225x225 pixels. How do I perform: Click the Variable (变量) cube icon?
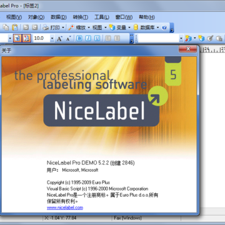coord(112,27)
